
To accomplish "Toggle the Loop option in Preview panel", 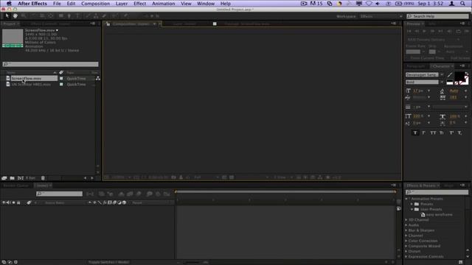I will click(459, 31).
